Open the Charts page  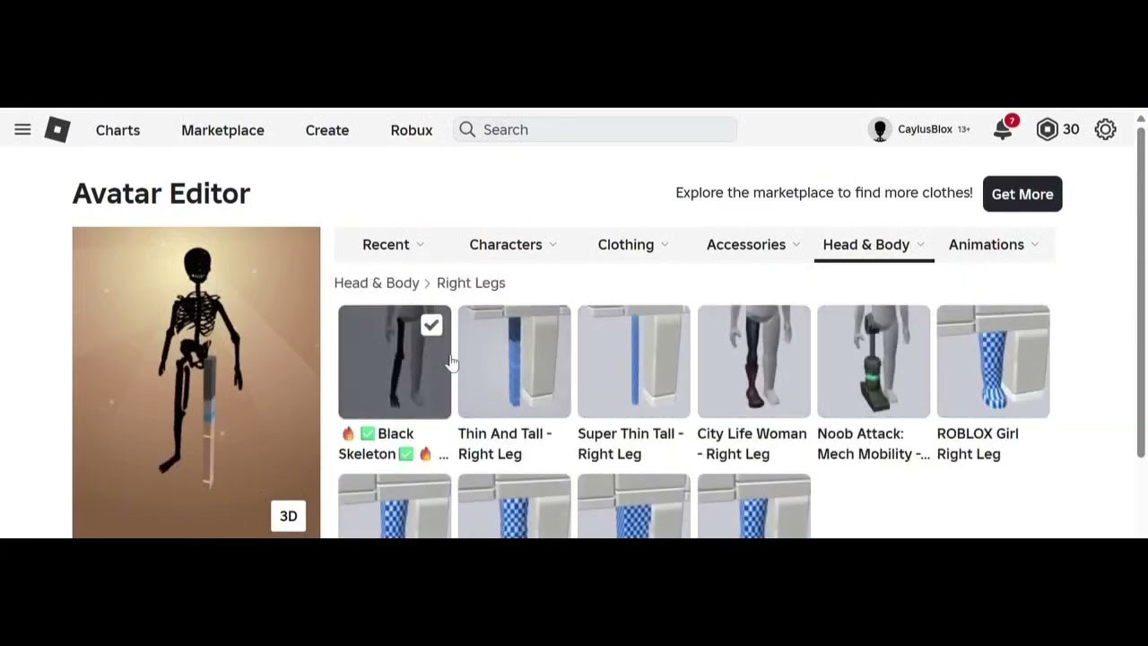coord(117,130)
